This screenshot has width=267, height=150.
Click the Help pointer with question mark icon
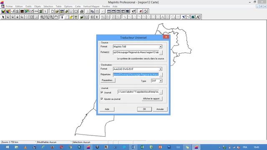(x=133, y=11)
